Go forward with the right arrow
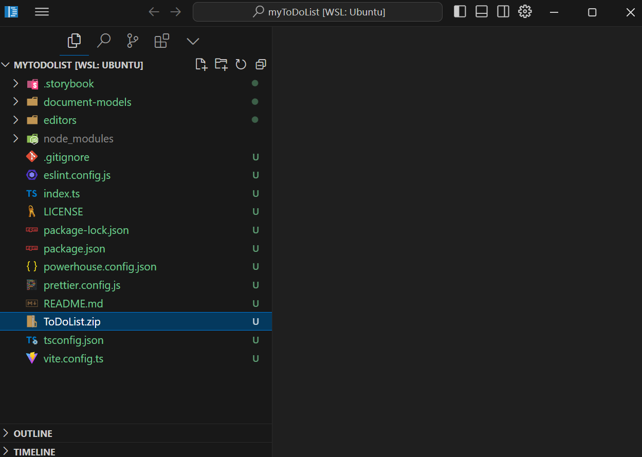Screen dimensions: 642x457 (x=176, y=12)
